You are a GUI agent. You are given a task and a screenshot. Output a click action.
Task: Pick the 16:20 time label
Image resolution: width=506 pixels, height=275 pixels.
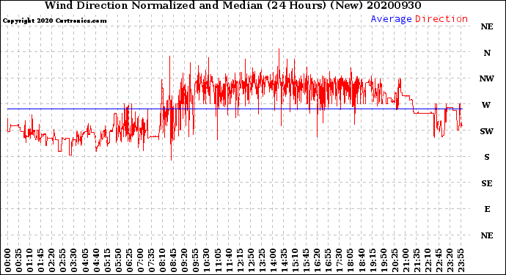(x=318, y=260)
